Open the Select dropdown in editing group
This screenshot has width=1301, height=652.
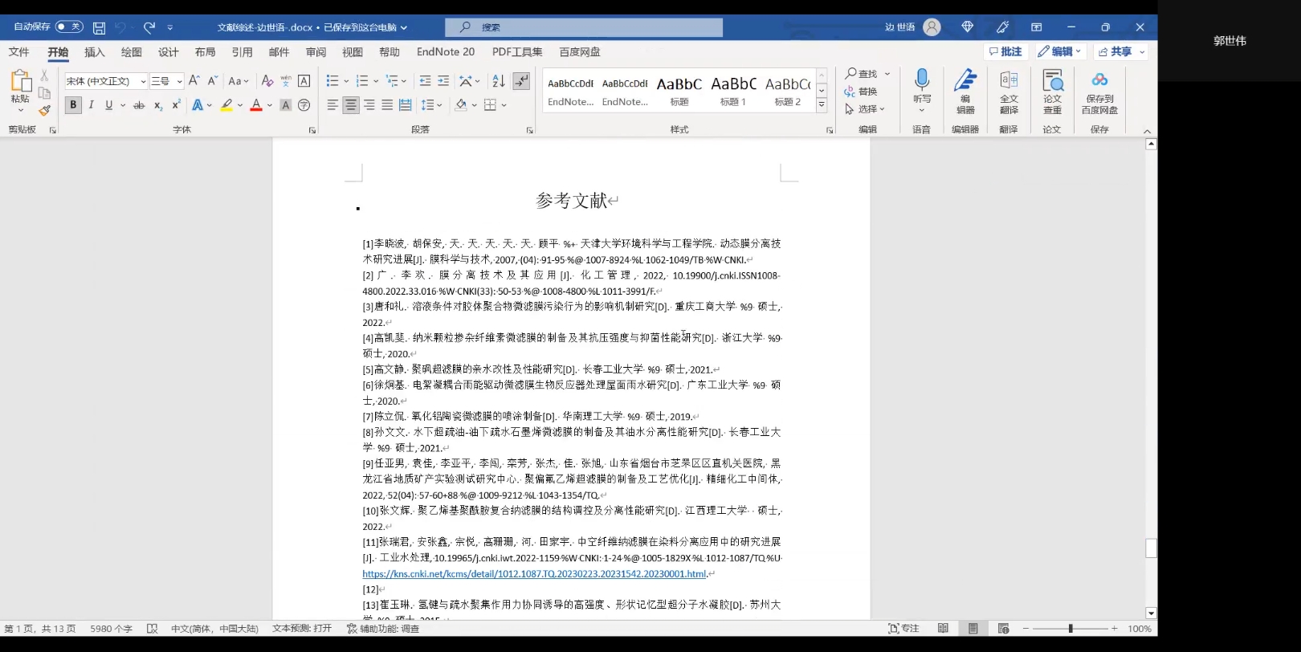pyautogui.click(x=864, y=109)
